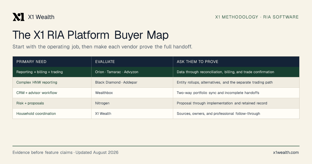312x164 pixels.
Task: Click the X1 Wealth evaluate cell
Action: coord(132,113)
